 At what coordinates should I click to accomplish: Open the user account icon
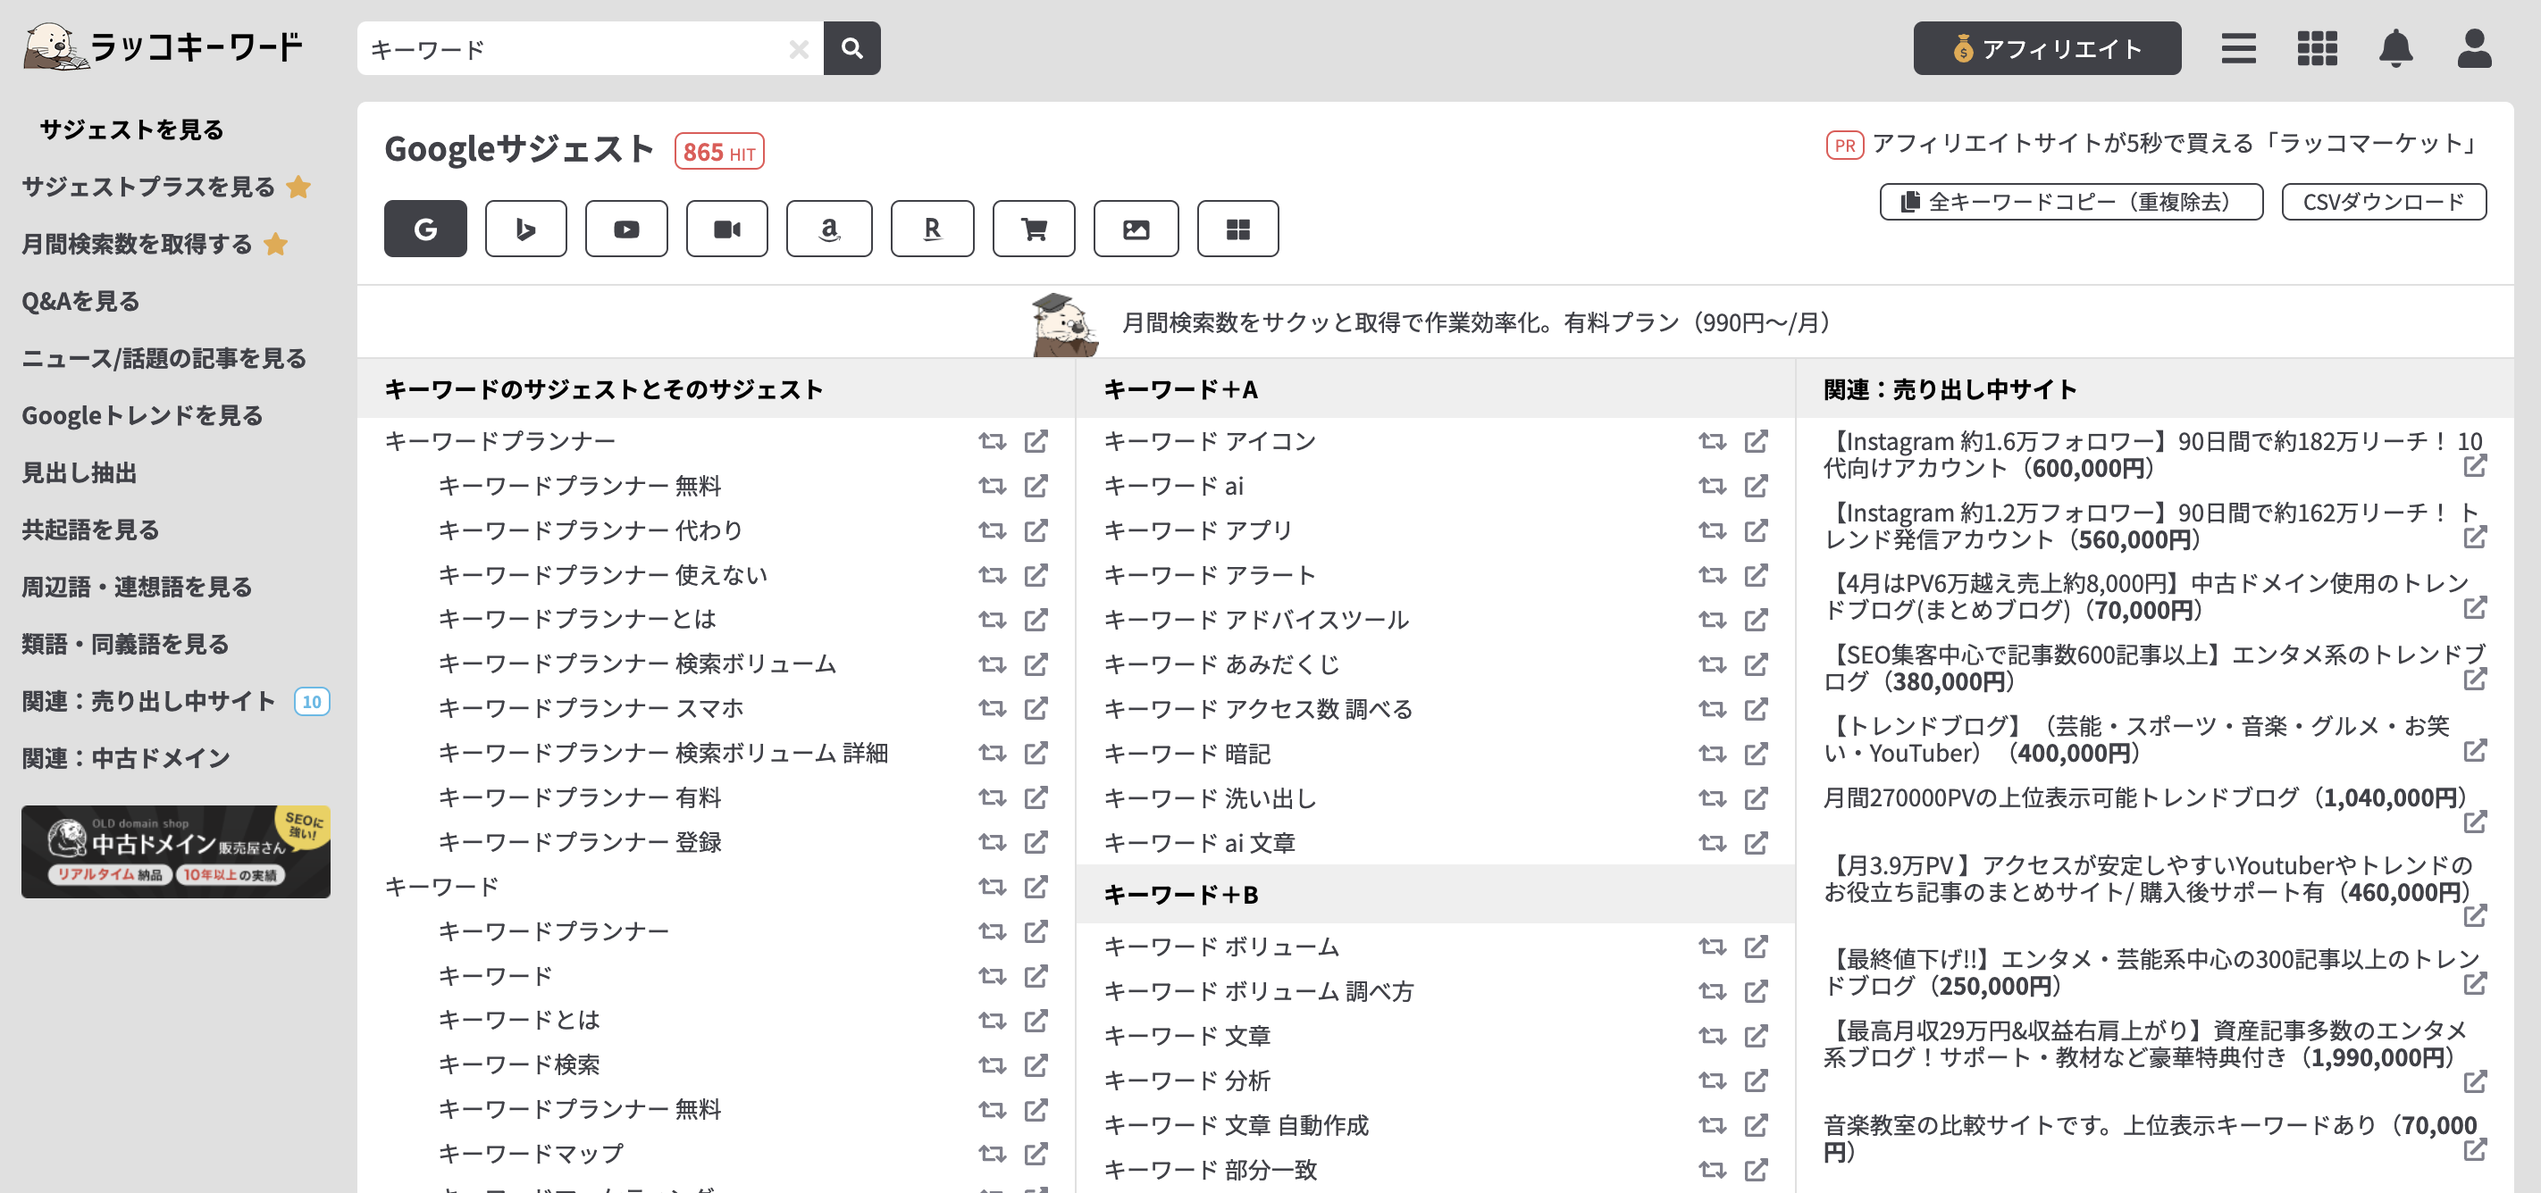point(2474,48)
